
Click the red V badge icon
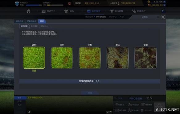point(69,4)
